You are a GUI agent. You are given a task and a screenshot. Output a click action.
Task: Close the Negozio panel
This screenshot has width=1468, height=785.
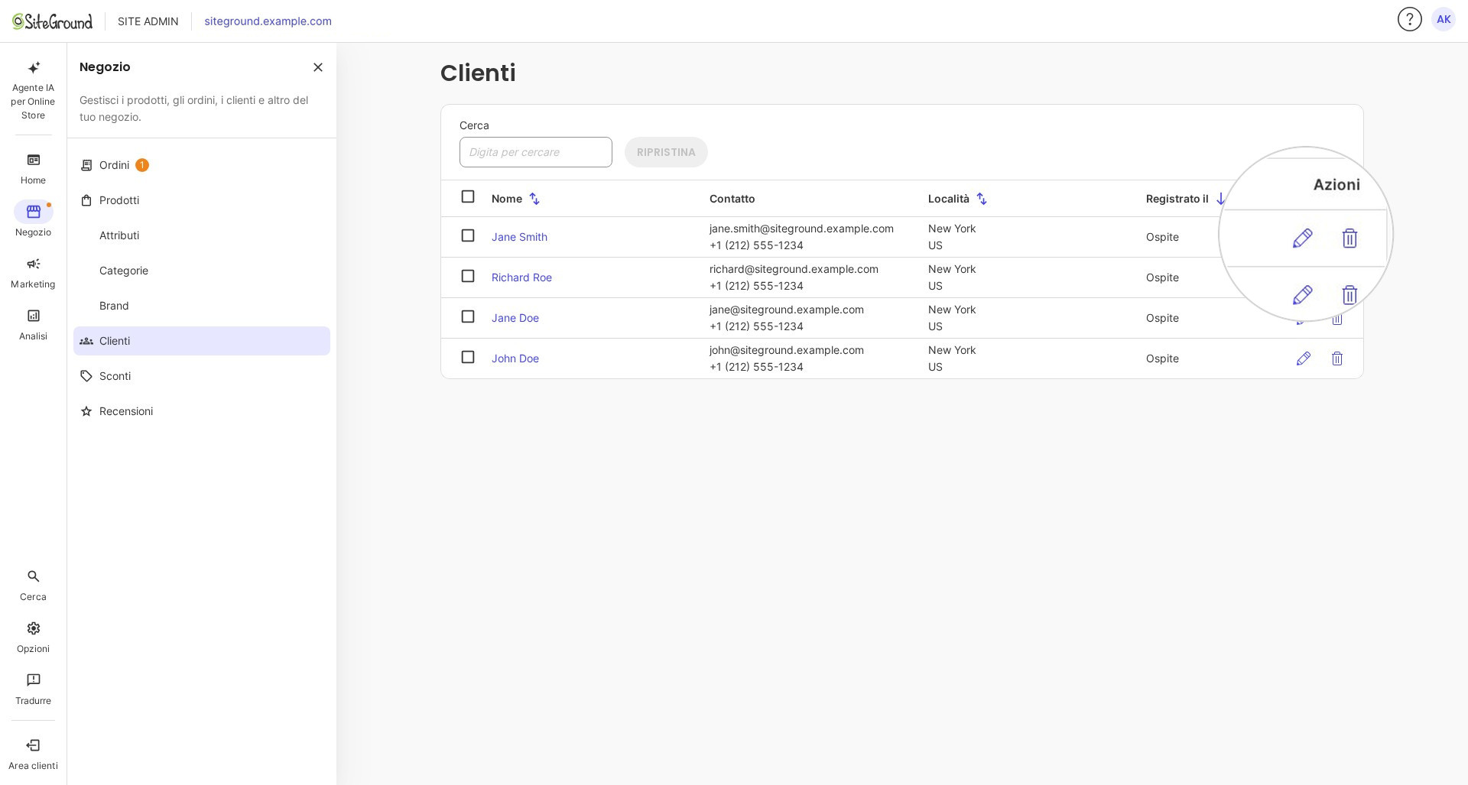(318, 67)
